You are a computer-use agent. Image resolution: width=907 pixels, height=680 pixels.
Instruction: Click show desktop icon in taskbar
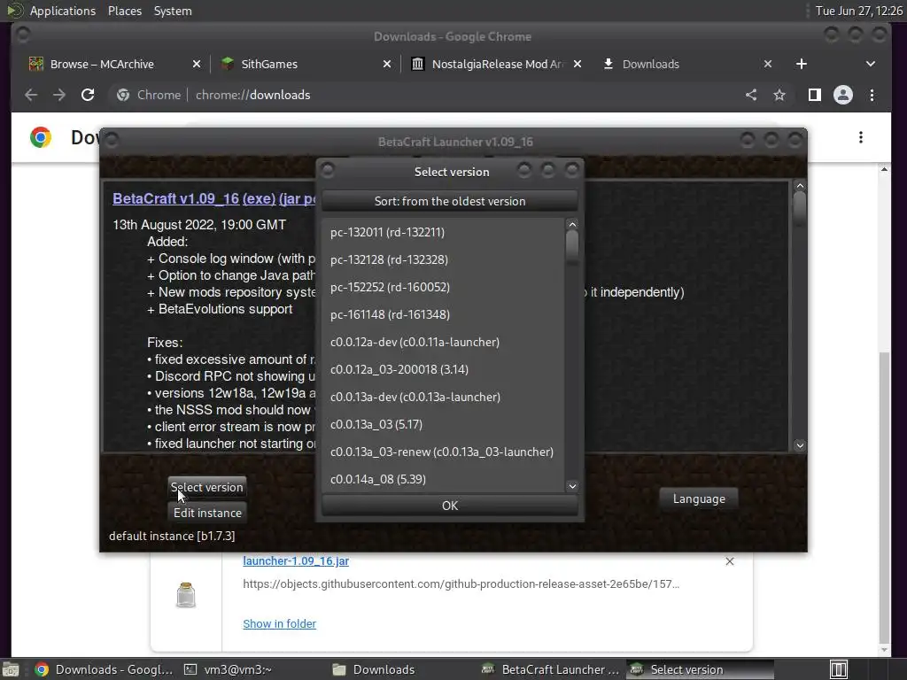point(11,669)
